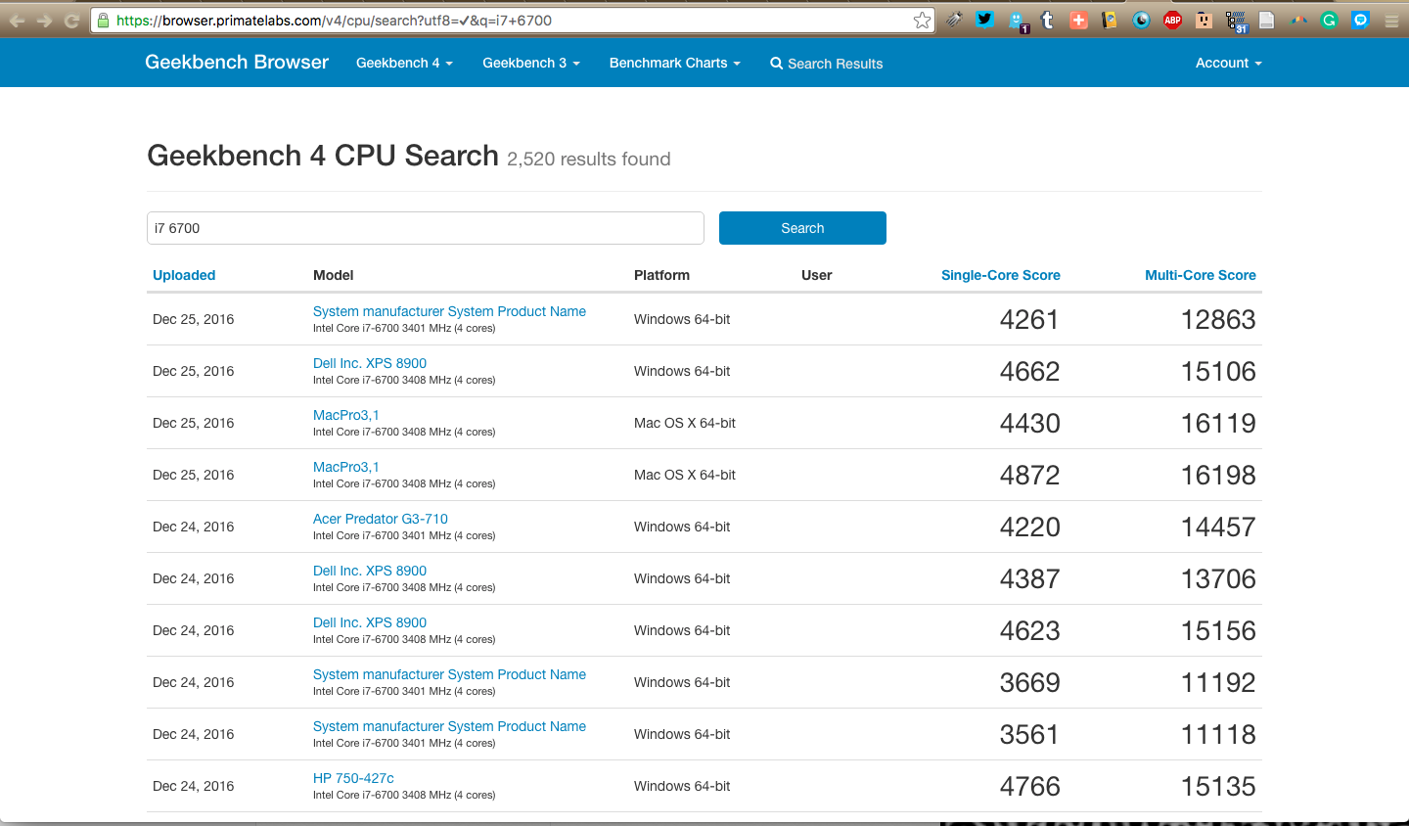Screen dimensions: 1409x826
Task: Click the Platform column header
Action: tap(661, 275)
